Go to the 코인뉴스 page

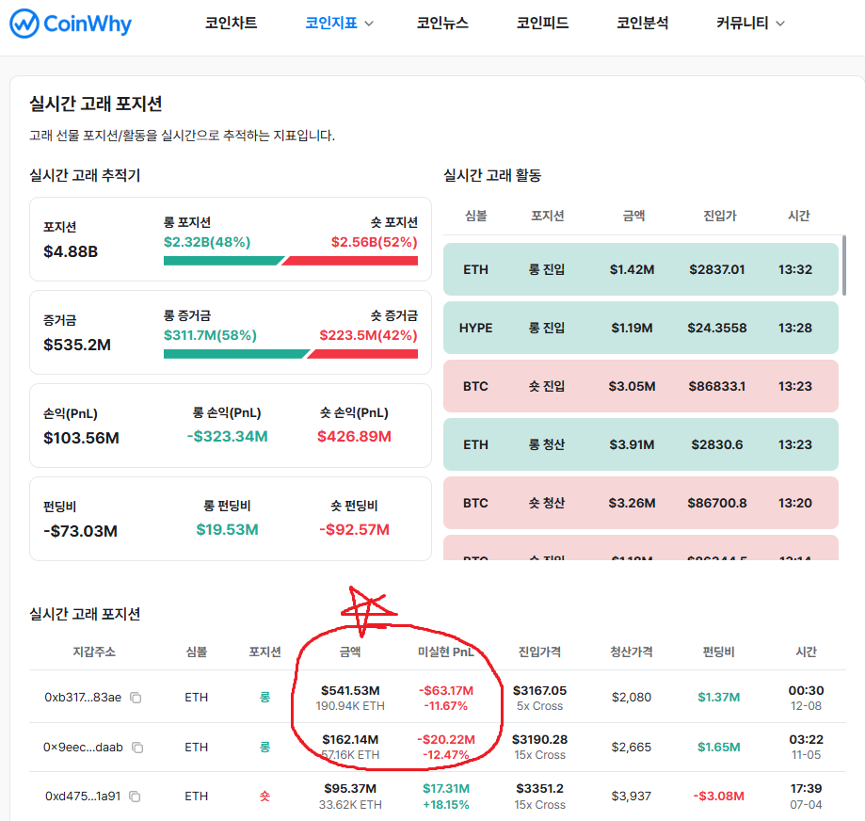[442, 24]
